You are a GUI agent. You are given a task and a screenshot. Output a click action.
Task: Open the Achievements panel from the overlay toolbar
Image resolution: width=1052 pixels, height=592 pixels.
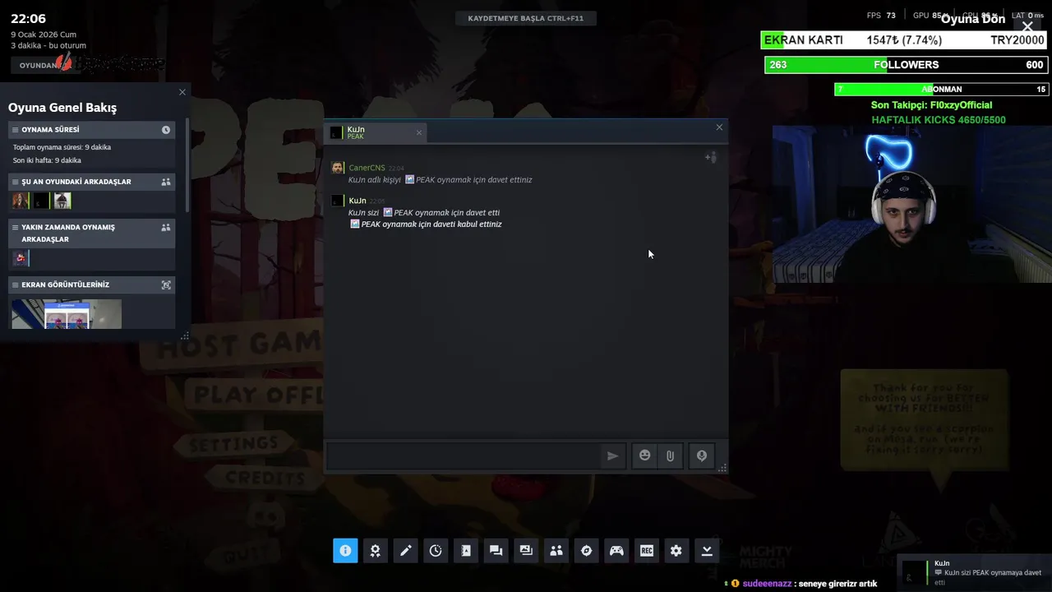click(x=376, y=551)
